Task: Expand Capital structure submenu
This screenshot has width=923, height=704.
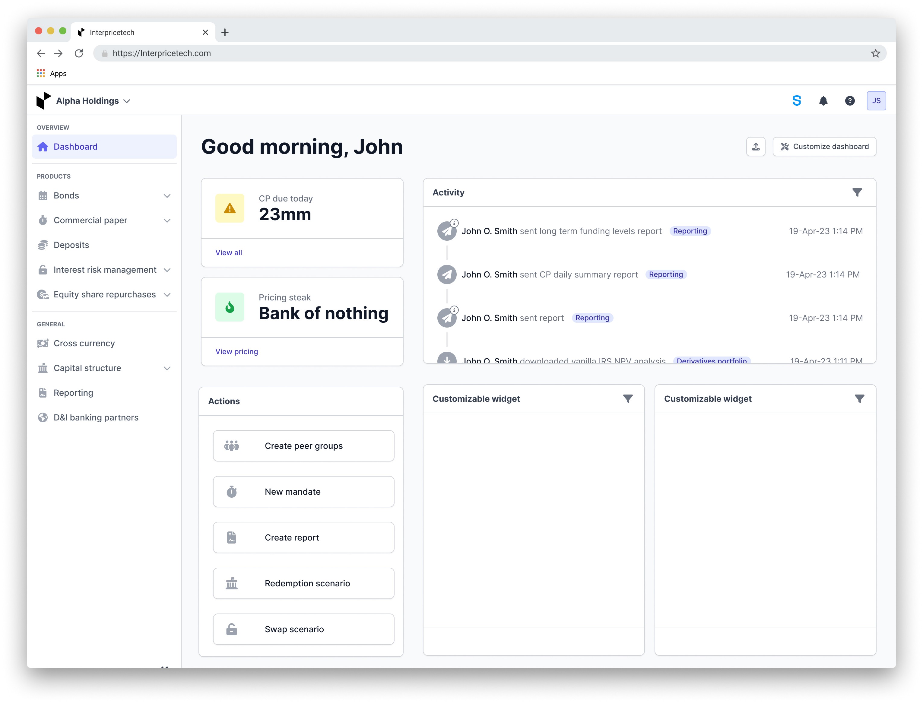Action: point(167,368)
